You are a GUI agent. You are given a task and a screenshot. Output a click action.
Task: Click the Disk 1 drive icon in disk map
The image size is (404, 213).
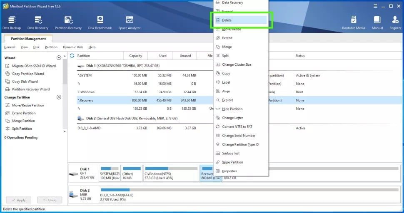pyautogui.click(x=74, y=174)
